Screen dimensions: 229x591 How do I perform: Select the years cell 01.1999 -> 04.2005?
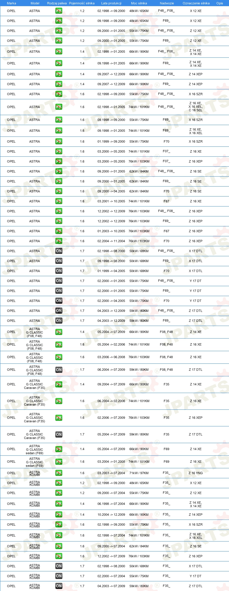(x=111, y=271)
